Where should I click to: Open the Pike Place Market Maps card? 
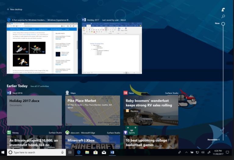(x=93, y=110)
